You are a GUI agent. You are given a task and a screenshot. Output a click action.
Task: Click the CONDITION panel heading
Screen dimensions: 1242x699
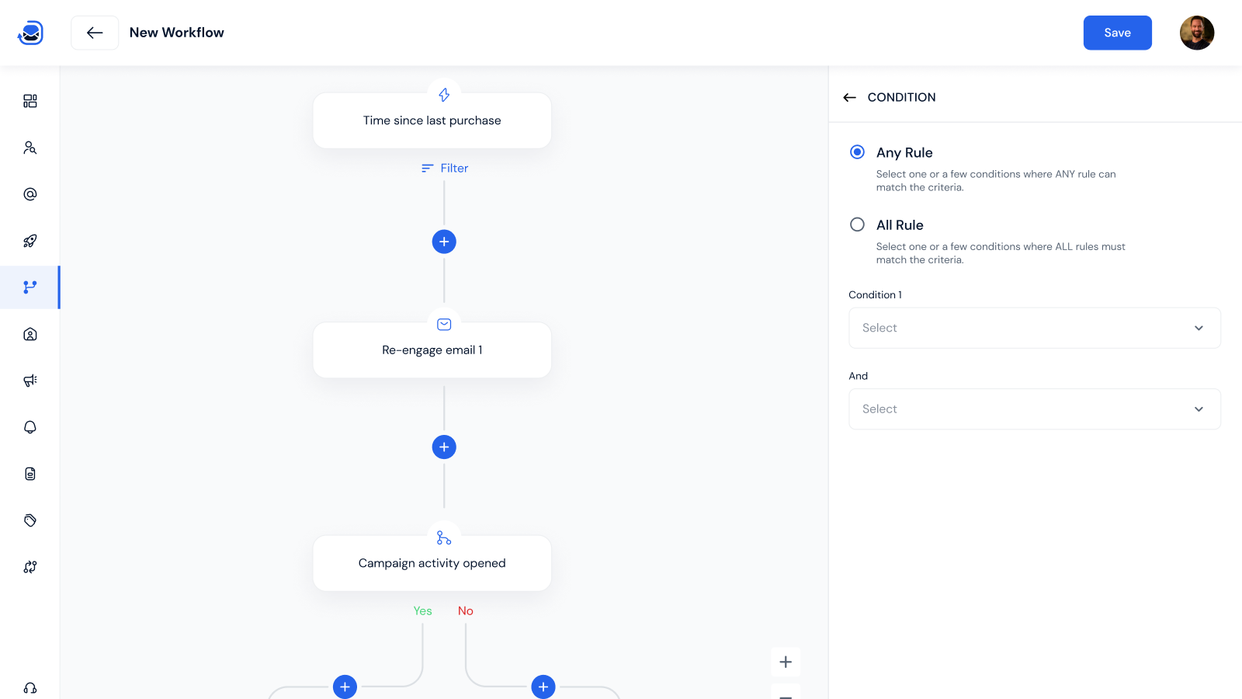coord(901,97)
